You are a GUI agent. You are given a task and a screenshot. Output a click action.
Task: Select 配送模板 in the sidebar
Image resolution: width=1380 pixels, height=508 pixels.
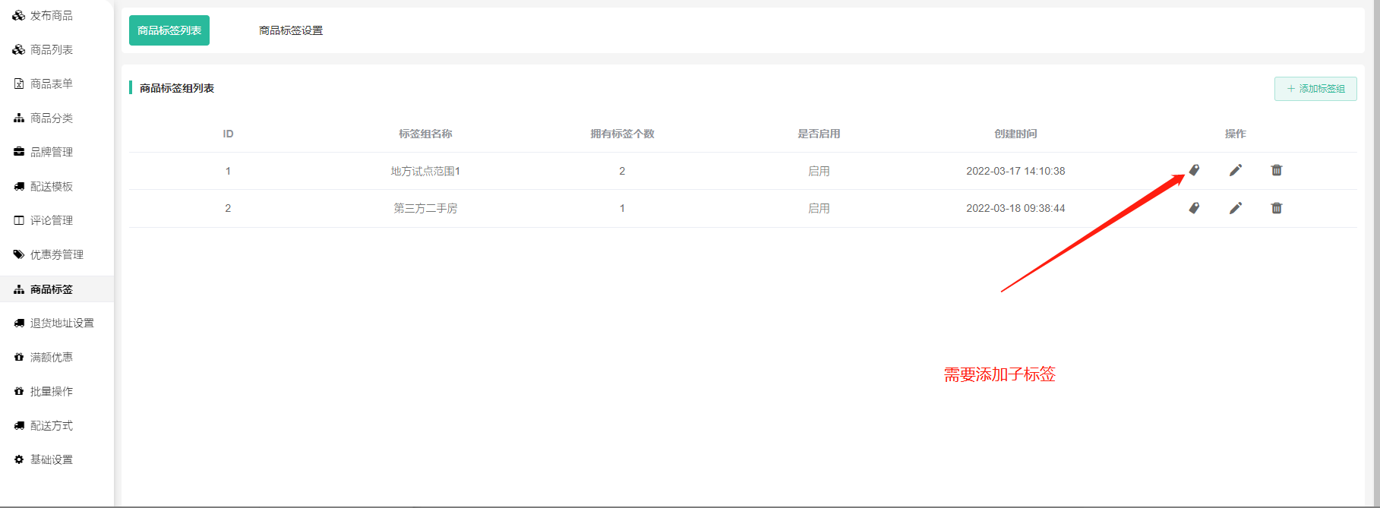click(51, 186)
